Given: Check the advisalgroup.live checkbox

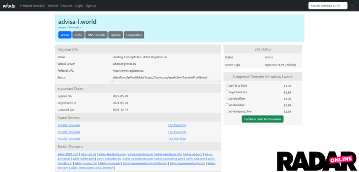Looking at the screenshot, I should coord(227,111).
